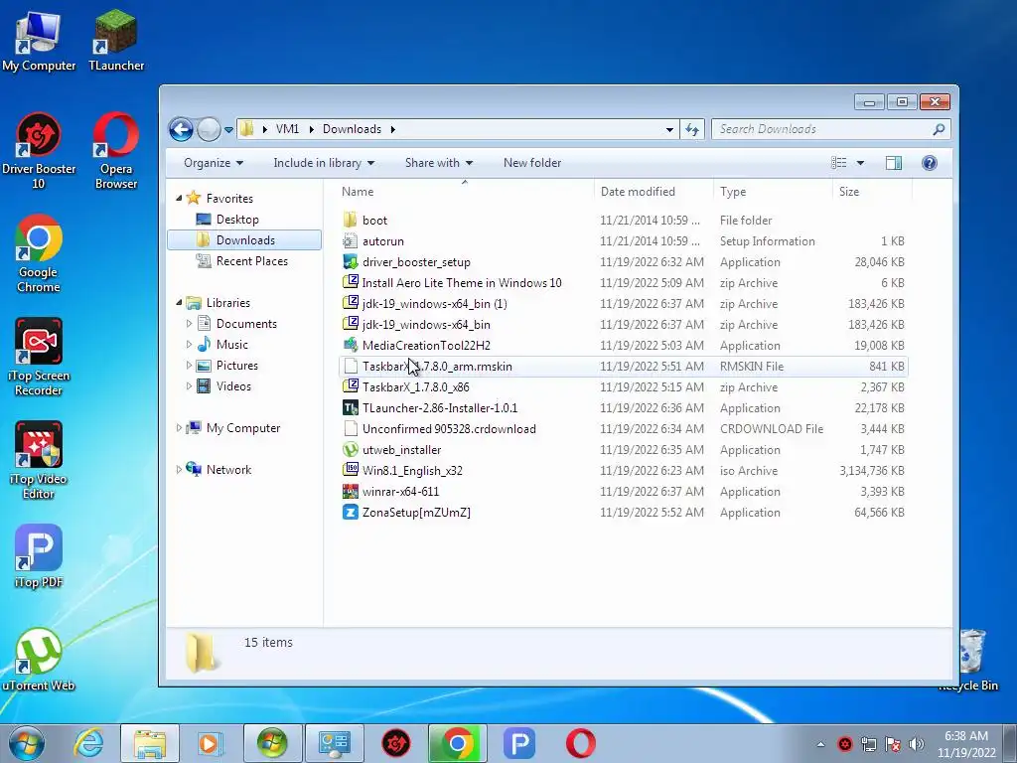Open the Share with dropdown
This screenshot has height=763, width=1017.
(x=438, y=163)
